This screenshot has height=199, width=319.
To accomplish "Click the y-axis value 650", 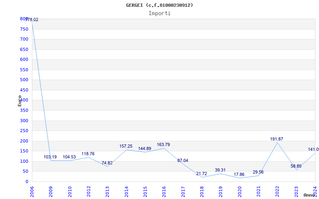I will pos(24,49).
